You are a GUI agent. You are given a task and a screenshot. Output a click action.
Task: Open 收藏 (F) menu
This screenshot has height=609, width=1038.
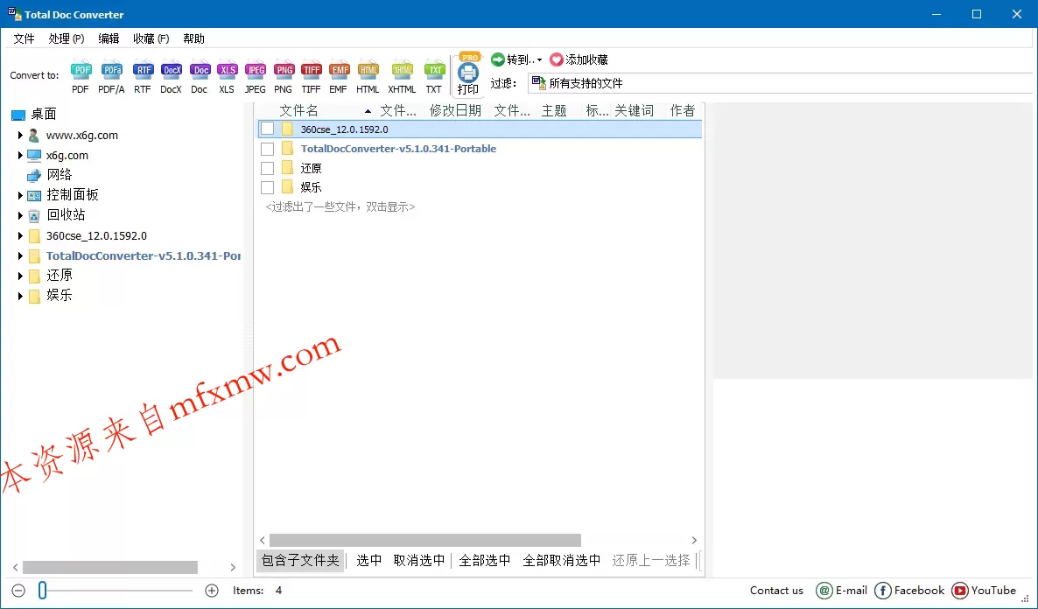tap(151, 38)
